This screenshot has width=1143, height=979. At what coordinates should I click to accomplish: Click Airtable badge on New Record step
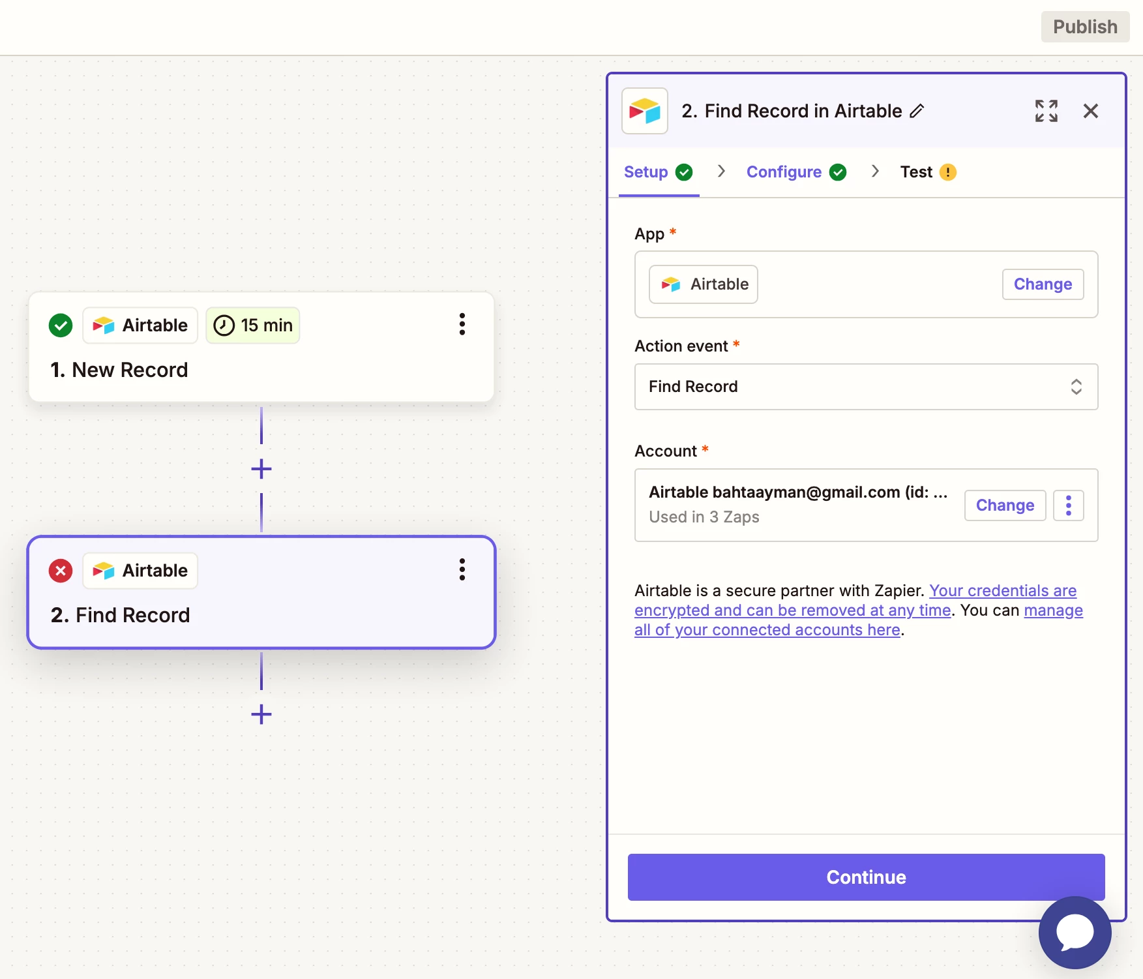tap(140, 325)
